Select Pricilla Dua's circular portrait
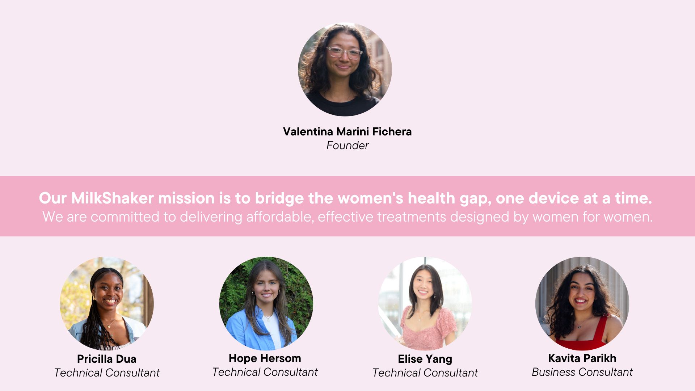 (107, 303)
